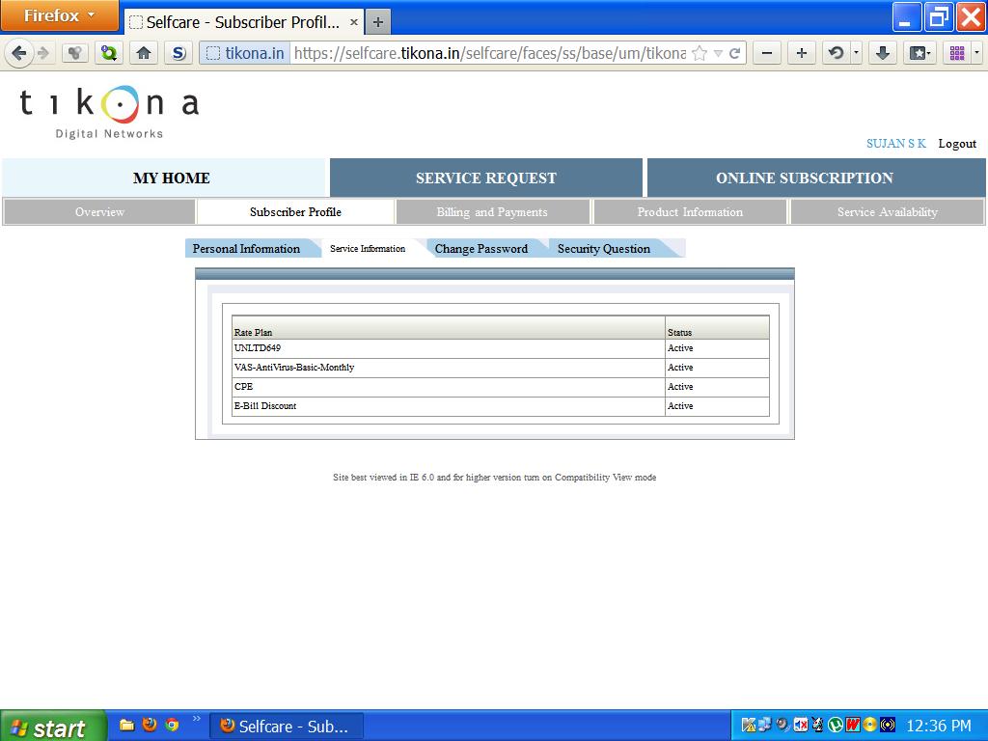
Task: Click the Rate Plan column header
Action: click(449, 328)
